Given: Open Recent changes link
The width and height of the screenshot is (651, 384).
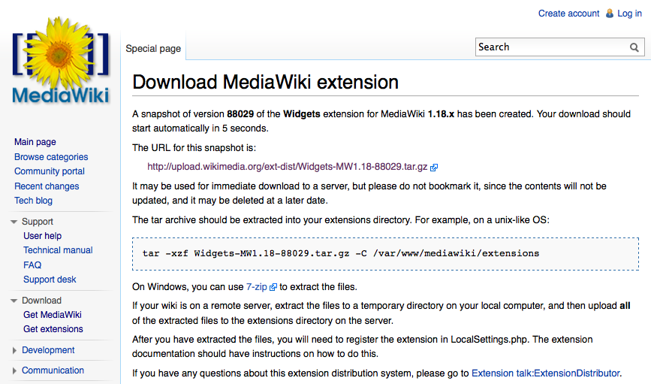Looking at the screenshot, I should 47,186.
